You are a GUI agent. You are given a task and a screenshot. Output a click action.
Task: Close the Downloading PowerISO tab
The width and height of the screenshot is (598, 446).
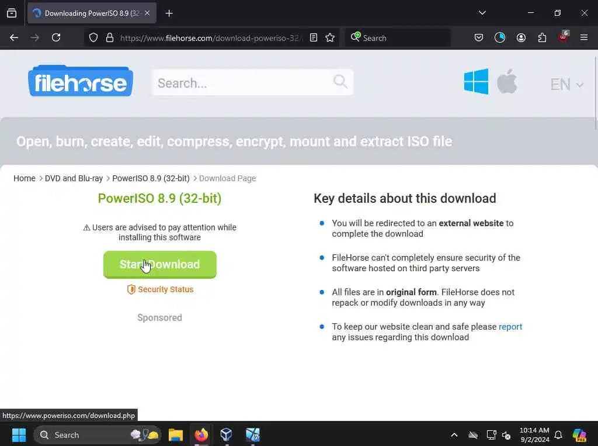[x=147, y=13]
